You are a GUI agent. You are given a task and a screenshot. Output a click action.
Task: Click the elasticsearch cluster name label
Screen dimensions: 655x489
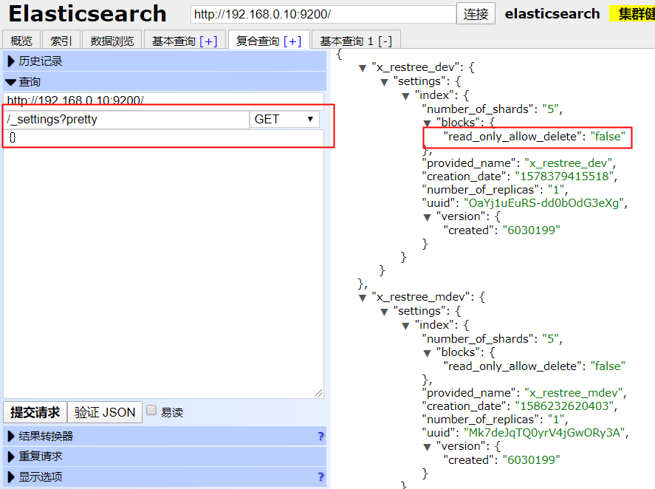pyautogui.click(x=552, y=14)
